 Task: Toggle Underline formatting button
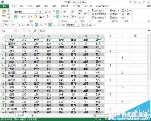coord(22,17)
